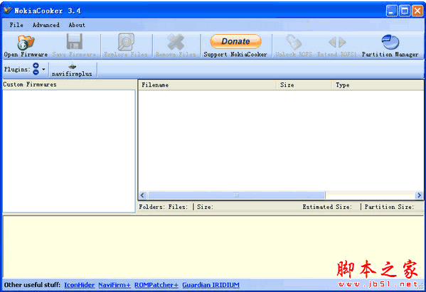Open the File menu
Screen dimensions: 426x292
[16, 25]
